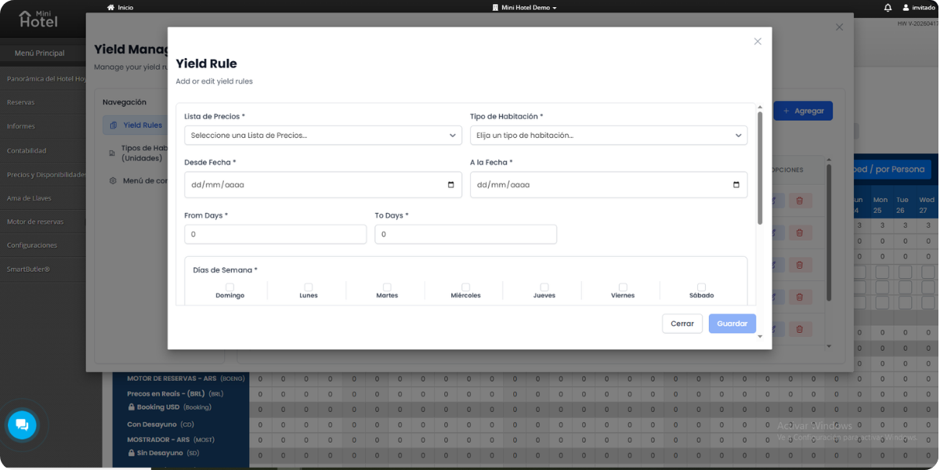Click the Tipos de Habitación building icon

(x=113, y=153)
